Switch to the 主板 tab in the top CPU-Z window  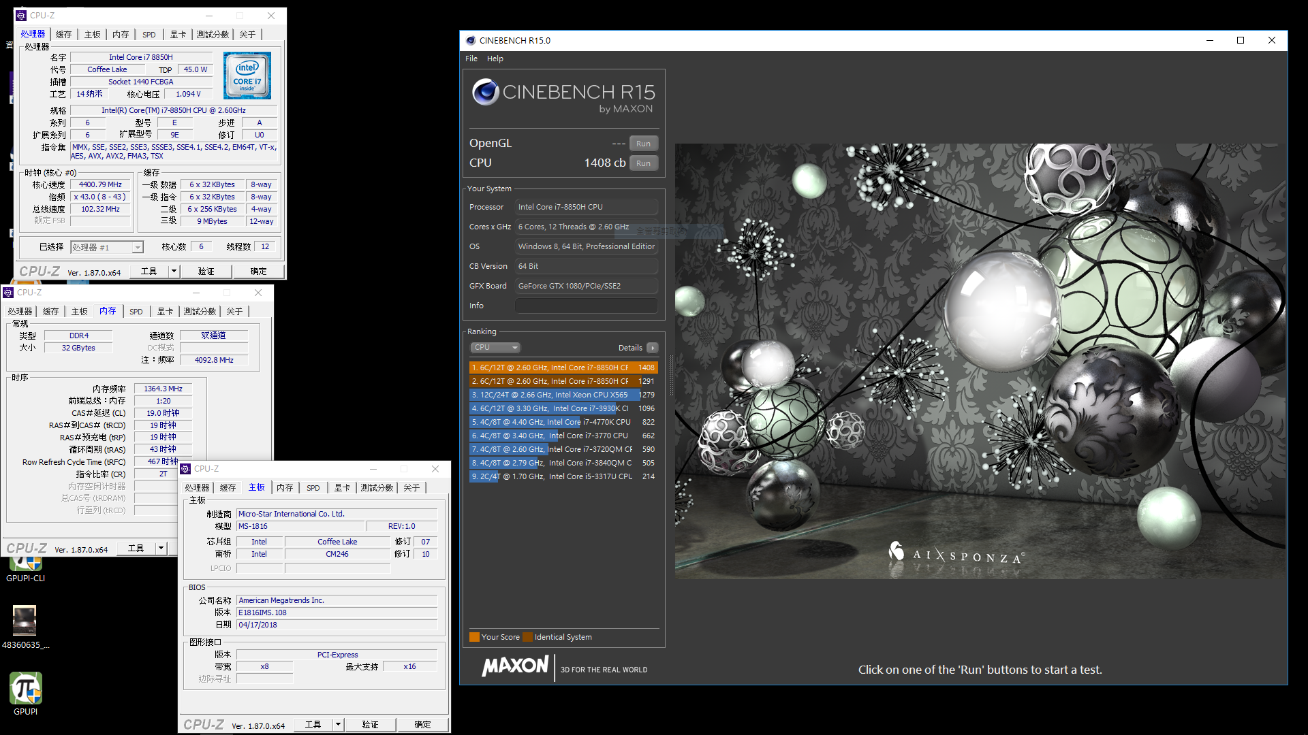[93, 34]
